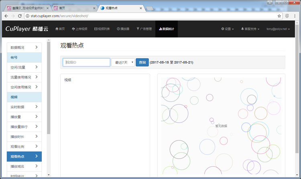Switch to the first 酷播云 browser tab

pos(26,8)
